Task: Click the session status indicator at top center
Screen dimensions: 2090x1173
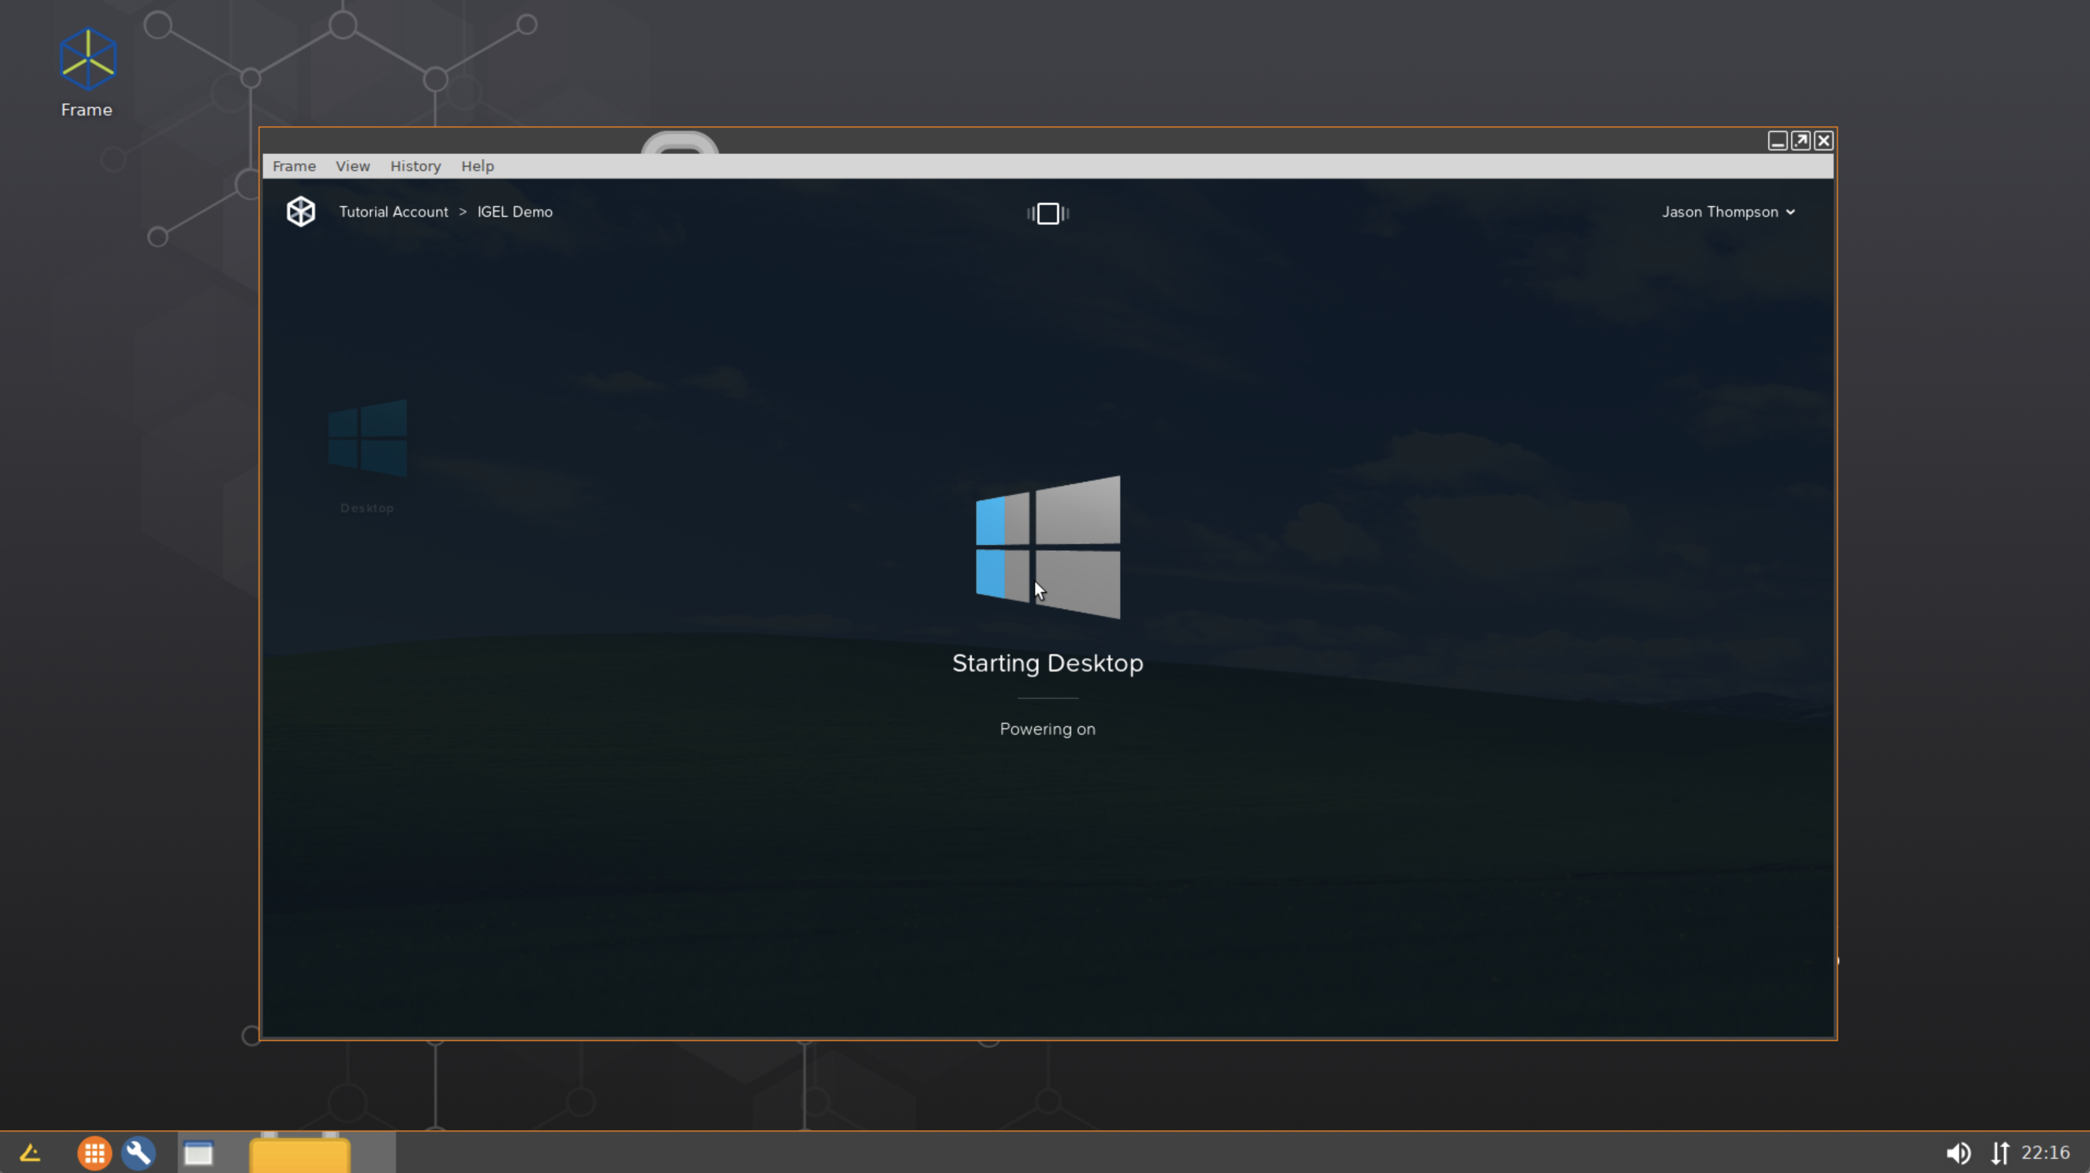Action: (x=1047, y=213)
